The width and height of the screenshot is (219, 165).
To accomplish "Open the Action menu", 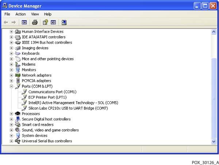I will point(20,14).
